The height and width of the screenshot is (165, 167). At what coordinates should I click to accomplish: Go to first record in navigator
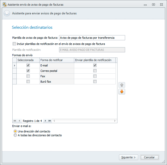[15, 121]
